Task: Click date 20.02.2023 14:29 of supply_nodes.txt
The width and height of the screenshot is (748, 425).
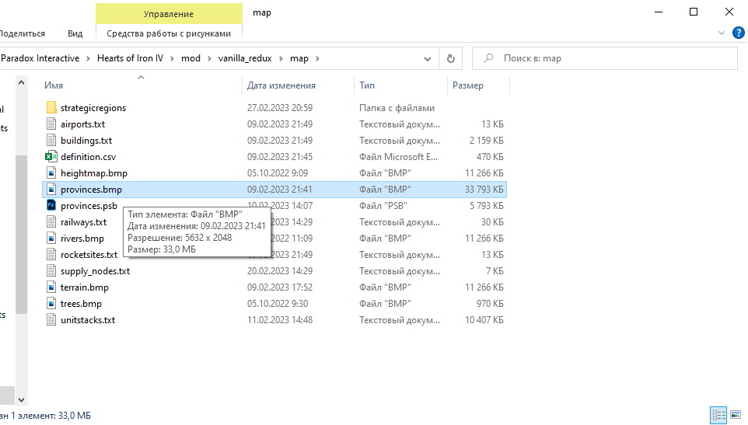Action: tap(280, 271)
